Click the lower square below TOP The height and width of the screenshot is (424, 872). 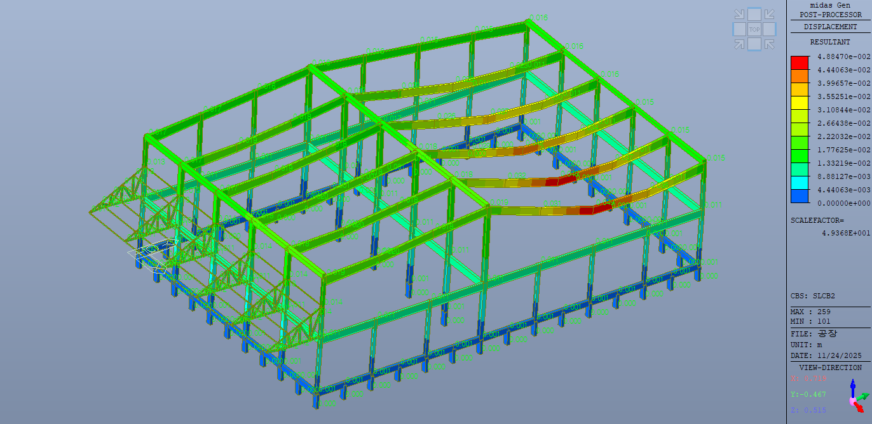(754, 44)
